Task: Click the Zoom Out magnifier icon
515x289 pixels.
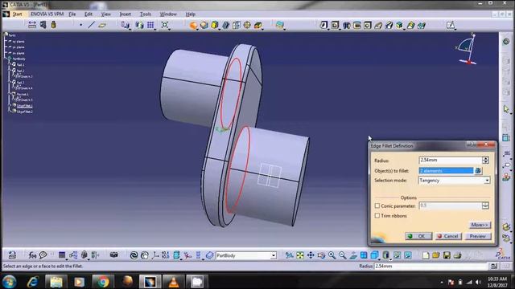Action: [343, 255]
